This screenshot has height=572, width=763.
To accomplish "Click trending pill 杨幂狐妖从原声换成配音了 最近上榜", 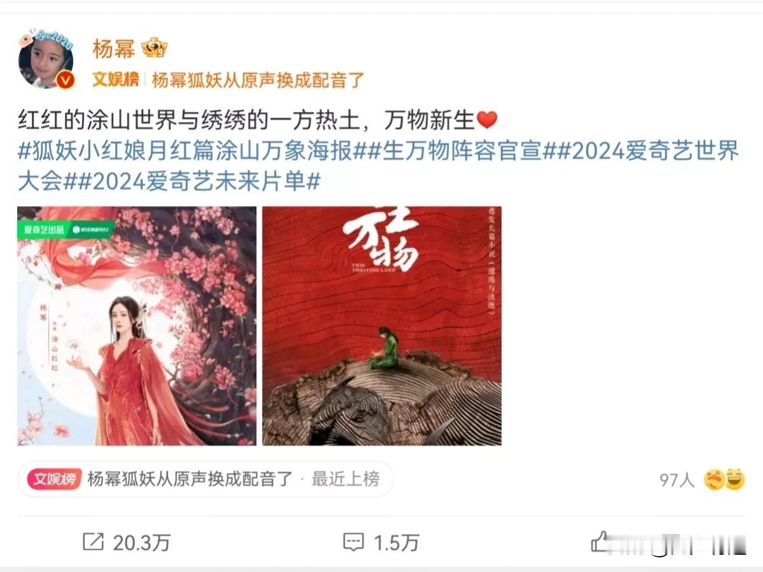I will pyautogui.click(x=206, y=479).
